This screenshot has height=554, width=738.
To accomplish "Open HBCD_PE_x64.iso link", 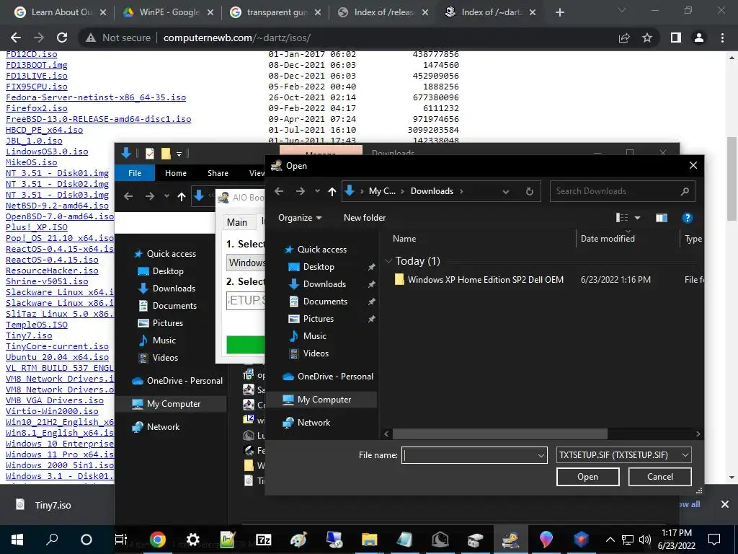I will 44,130.
